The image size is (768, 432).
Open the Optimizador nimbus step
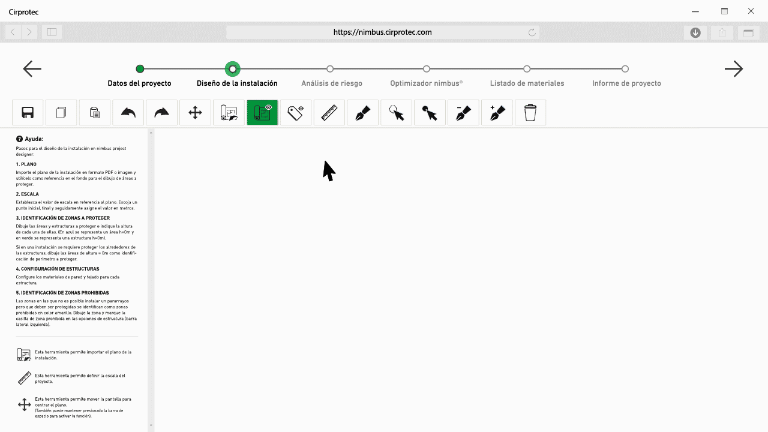(x=427, y=83)
